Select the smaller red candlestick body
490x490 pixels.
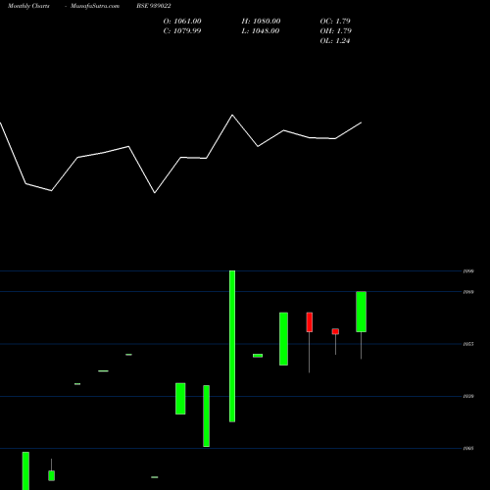(335, 331)
